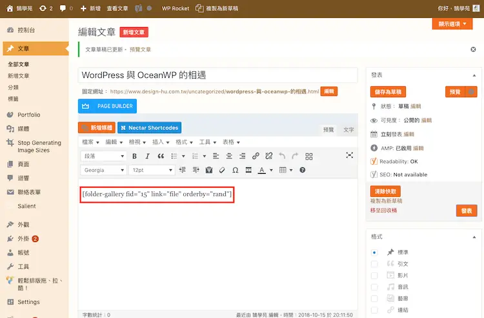Open WP Rocket in admin bar

[176, 8]
